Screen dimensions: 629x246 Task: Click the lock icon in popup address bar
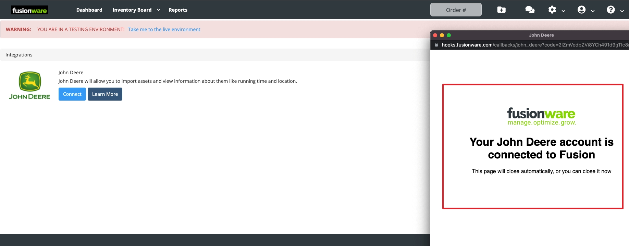tap(436, 45)
